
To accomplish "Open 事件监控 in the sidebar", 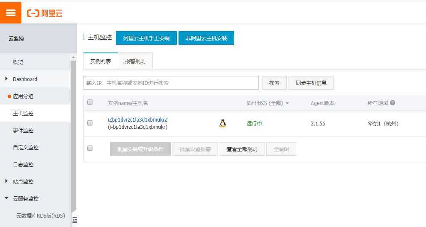I will (23, 130).
